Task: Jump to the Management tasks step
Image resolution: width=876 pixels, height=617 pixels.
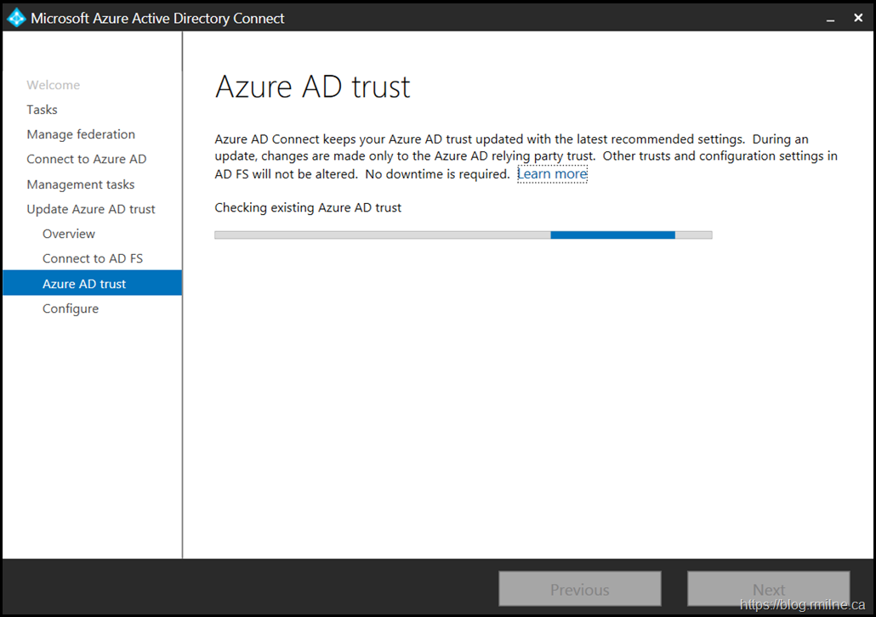Action: 80,184
